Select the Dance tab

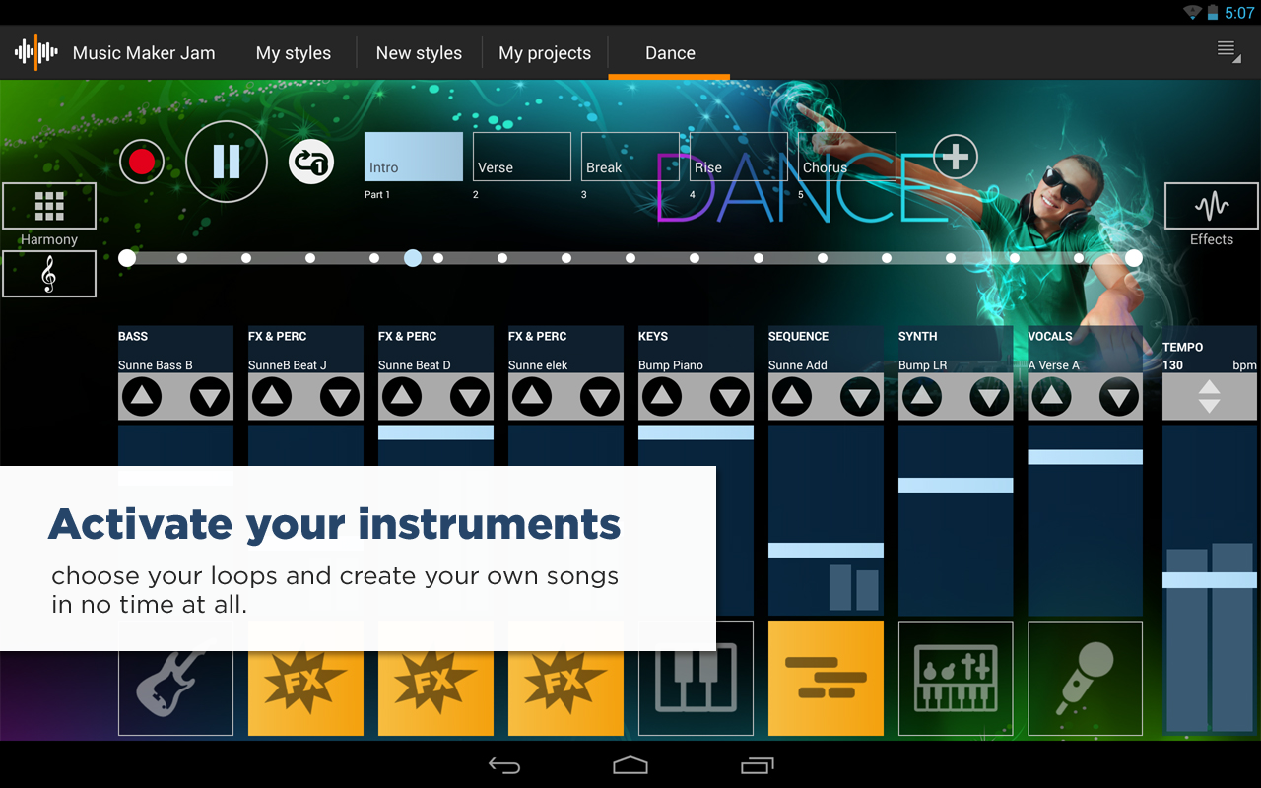pos(670,53)
